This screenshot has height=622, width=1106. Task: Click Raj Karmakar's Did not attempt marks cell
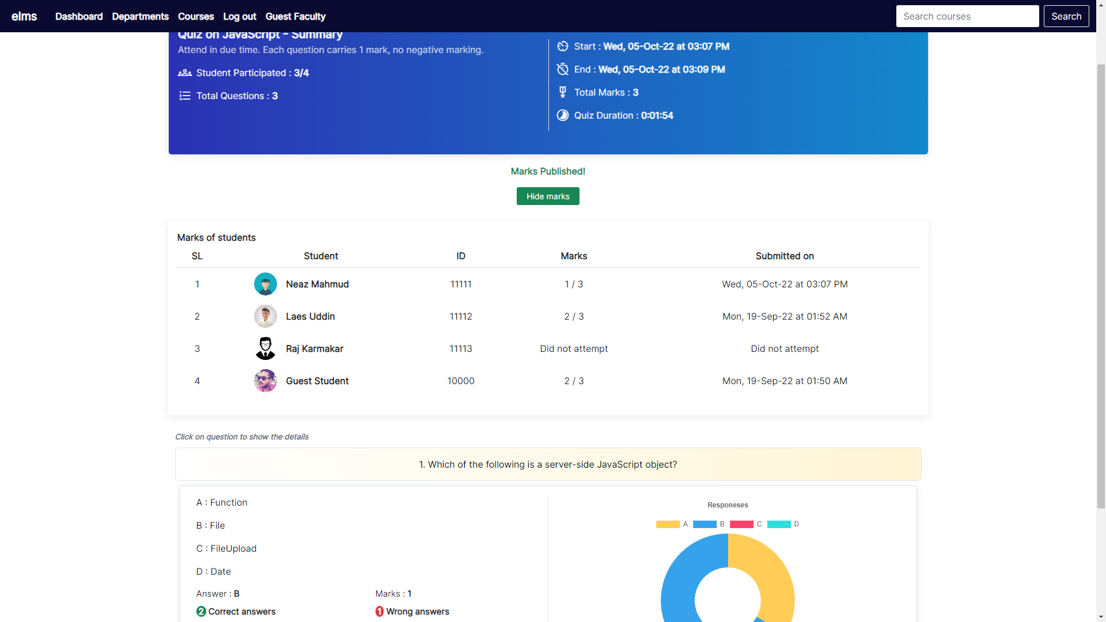pos(574,348)
